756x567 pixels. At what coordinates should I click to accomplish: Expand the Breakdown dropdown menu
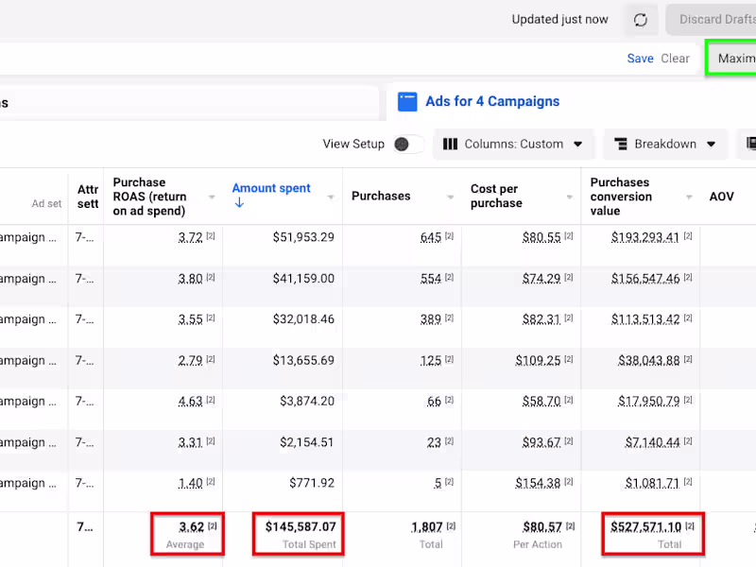tap(665, 145)
